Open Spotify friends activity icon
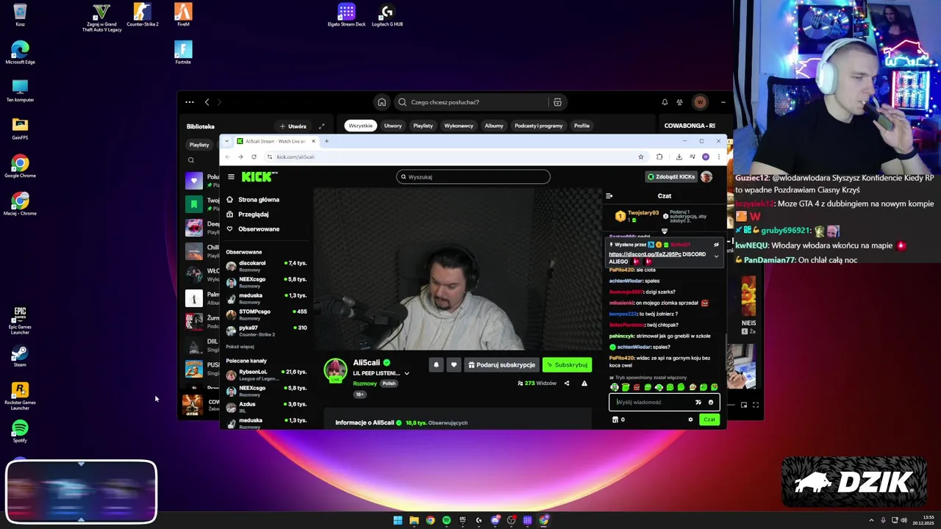941x529 pixels. pyautogui.click(x=680, y=102)
